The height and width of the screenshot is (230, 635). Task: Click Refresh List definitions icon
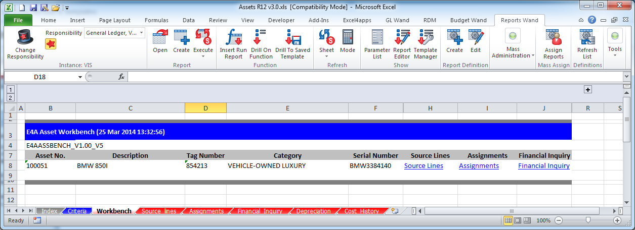pyautogui.click(x=587, y=38)
